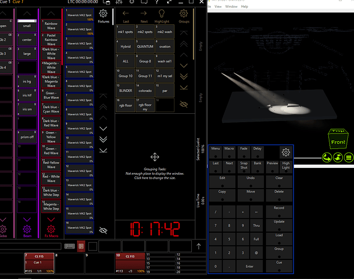Jump to top of the fixtures list

point(103,96)
